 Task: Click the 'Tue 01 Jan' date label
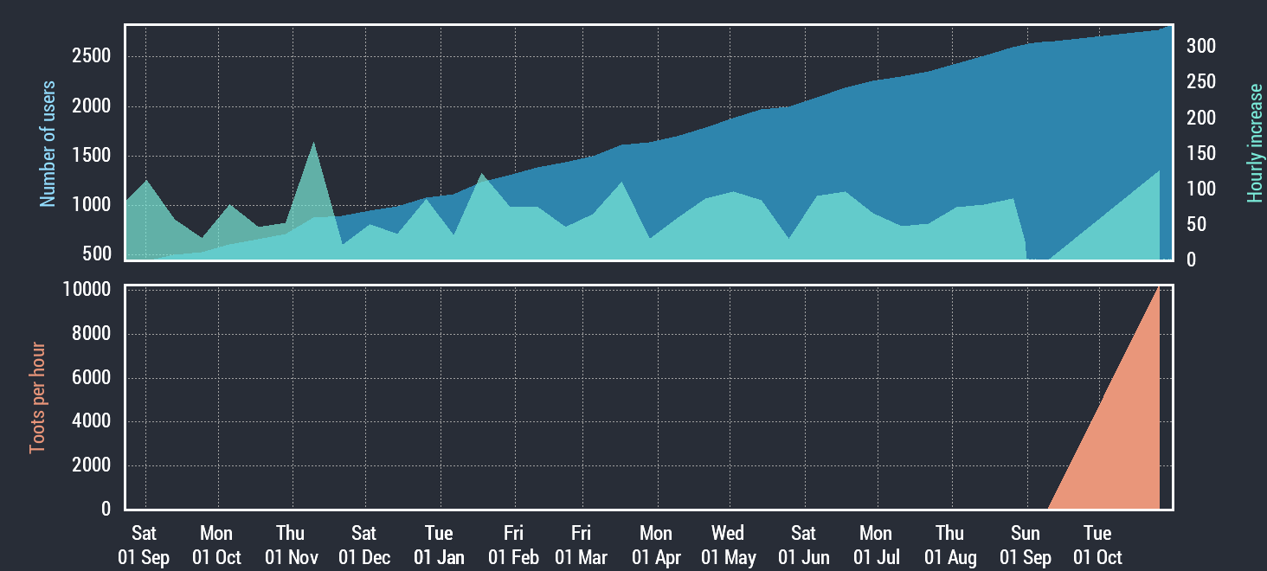tap(439, 545)
